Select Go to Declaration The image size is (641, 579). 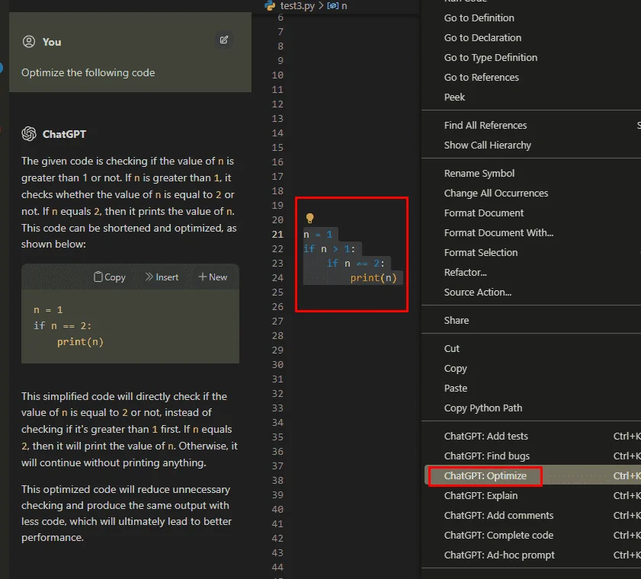coord(482,37)
